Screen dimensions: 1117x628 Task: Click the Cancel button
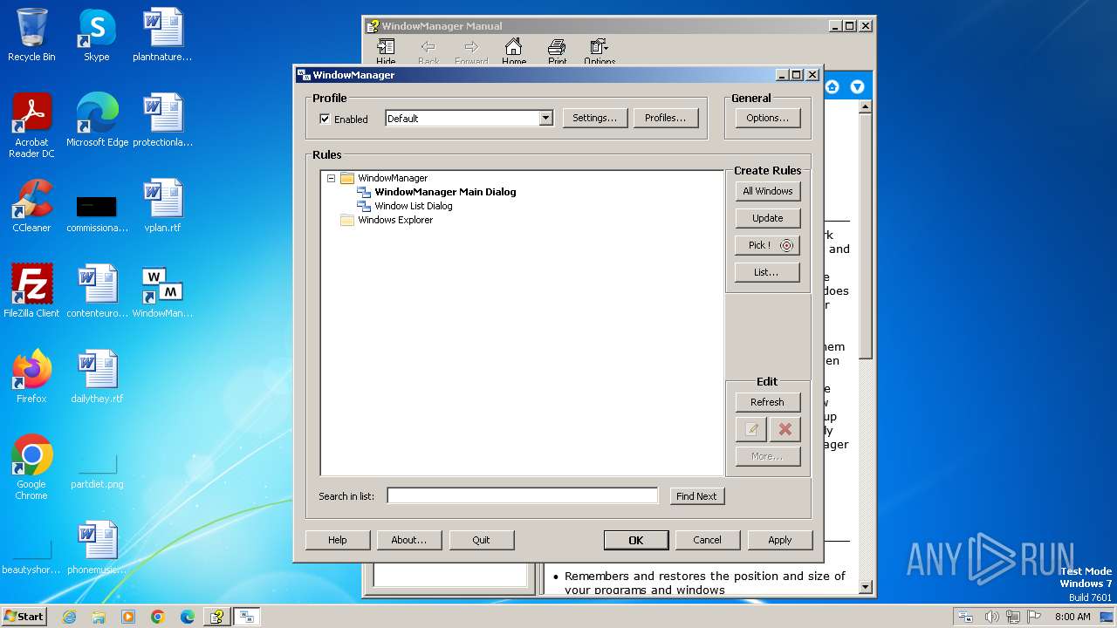708,540
